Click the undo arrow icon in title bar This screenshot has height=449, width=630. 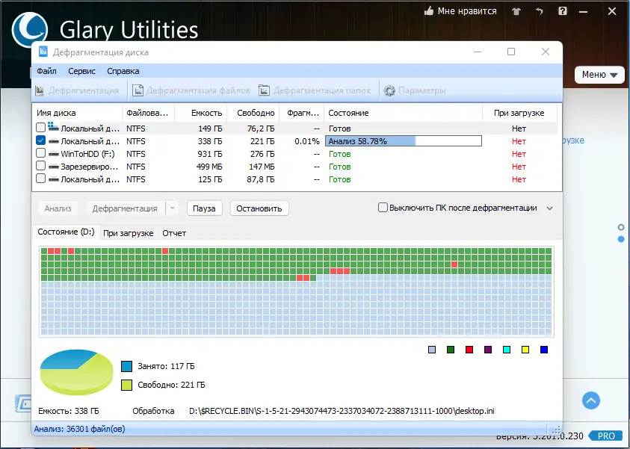coord(539,11)
